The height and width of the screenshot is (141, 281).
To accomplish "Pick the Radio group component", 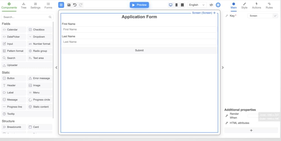I will pyautogui.click(x=40, y=51).
